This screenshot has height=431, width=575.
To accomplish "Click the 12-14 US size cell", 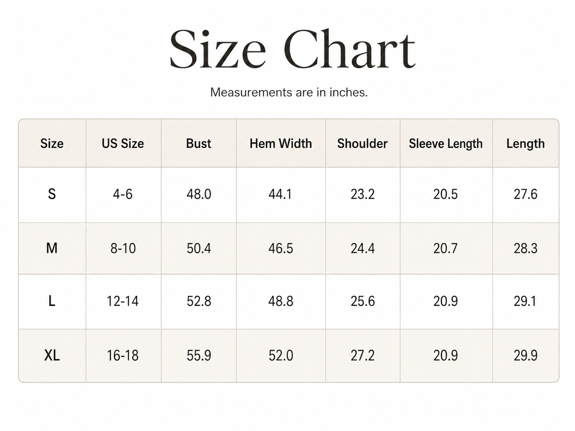I will pyautogui.click(x=123, y=301).
